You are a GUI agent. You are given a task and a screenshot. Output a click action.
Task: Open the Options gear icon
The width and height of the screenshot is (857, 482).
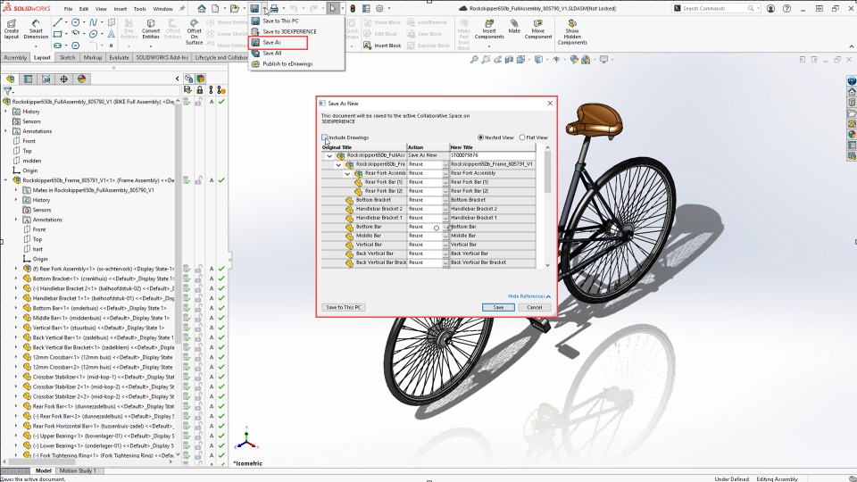tap(379, 8)
